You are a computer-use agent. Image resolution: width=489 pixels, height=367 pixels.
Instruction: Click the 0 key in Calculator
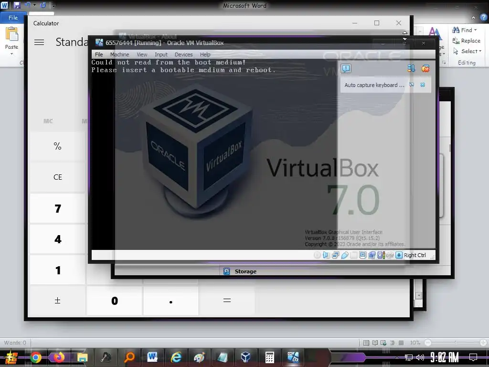pyautogui.click(x=115, y=301)
